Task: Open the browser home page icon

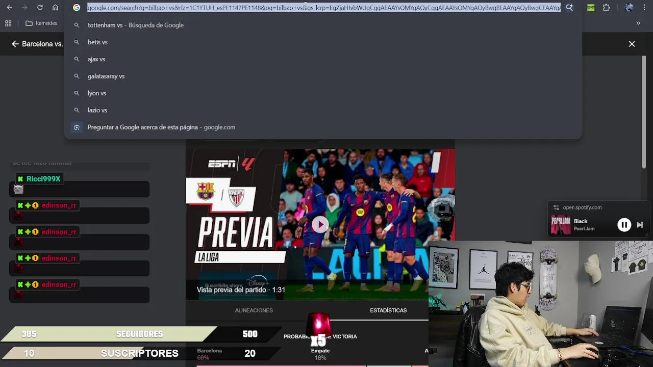Action: coord(55,8)
